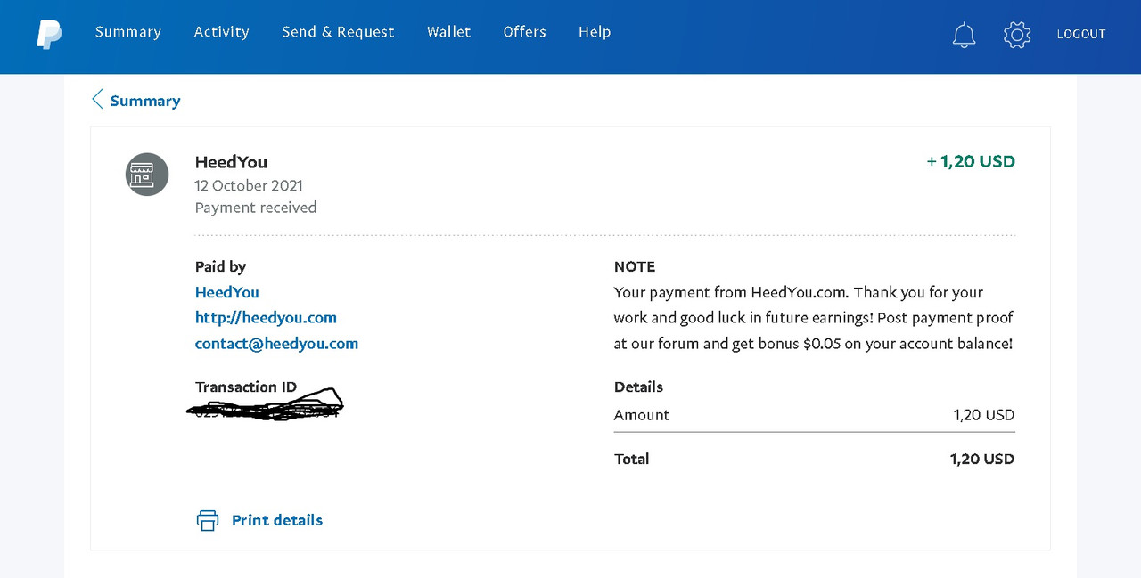Click the PayPal logo icon

point(49,34)
